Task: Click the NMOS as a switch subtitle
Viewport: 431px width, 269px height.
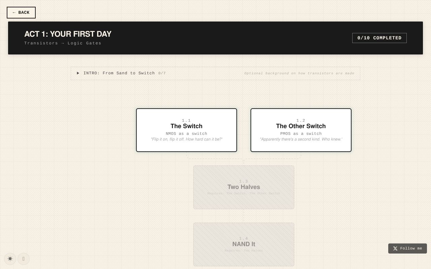Action: 187,134
